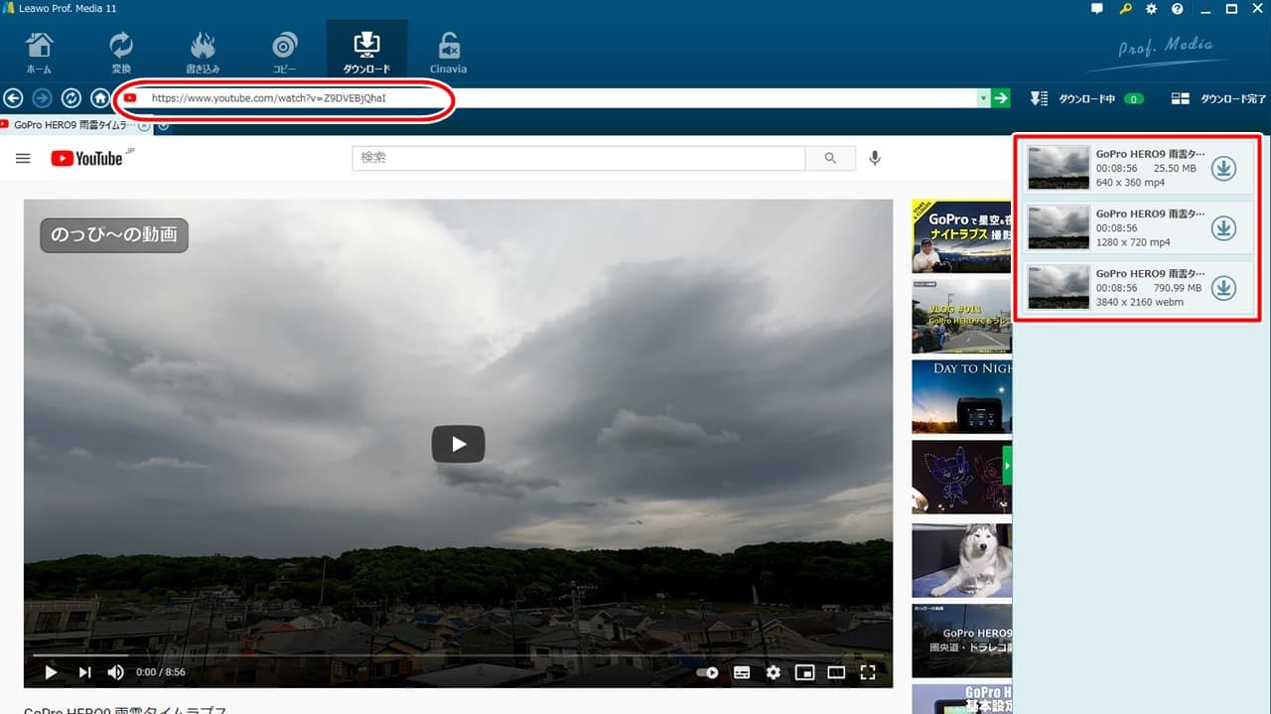Toggle the autoplay switch
Screen dimensions: 1271x714
tap(707, 672)
